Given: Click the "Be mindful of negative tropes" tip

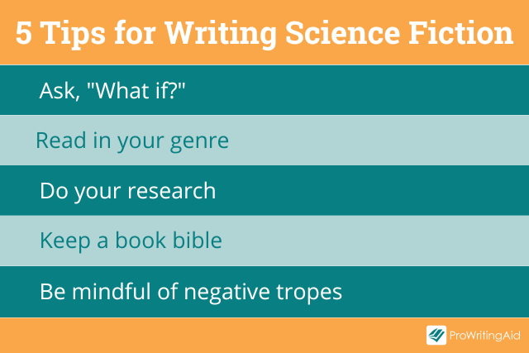Looking at the screenshot, I should 191,292.
